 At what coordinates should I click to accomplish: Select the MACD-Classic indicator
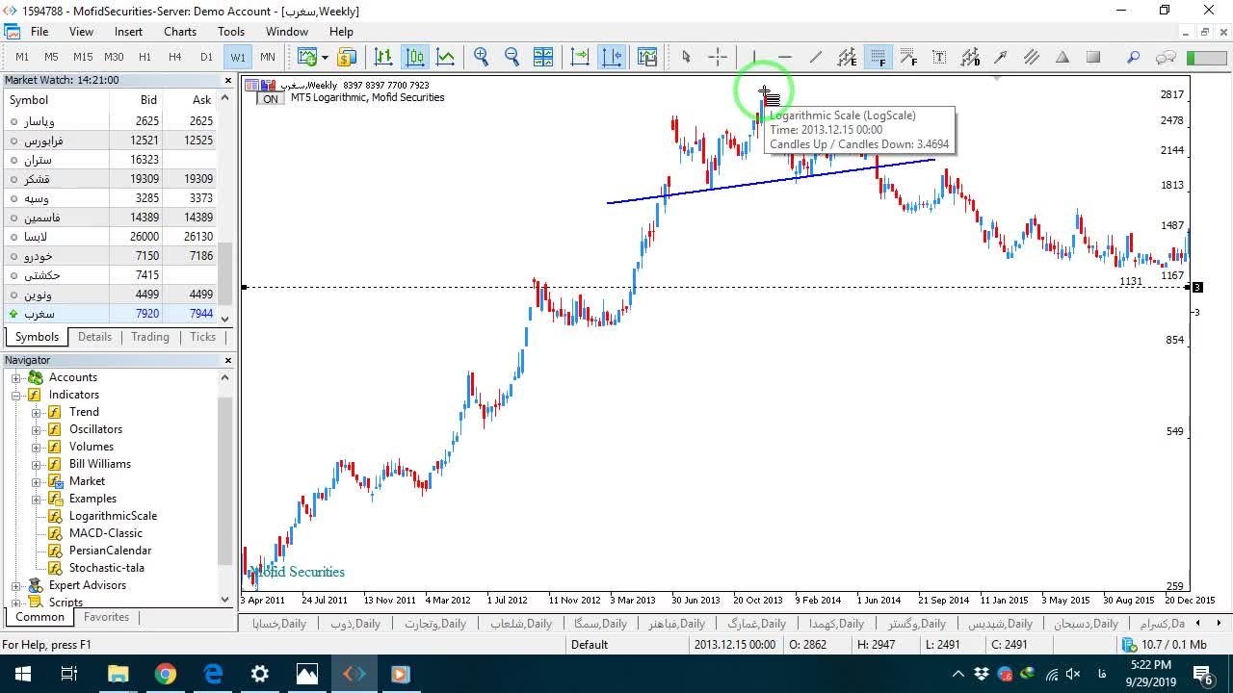tap(106, 533)
